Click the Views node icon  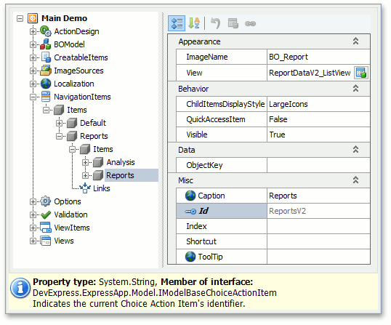pyautogui.click(x=46, y=241)
